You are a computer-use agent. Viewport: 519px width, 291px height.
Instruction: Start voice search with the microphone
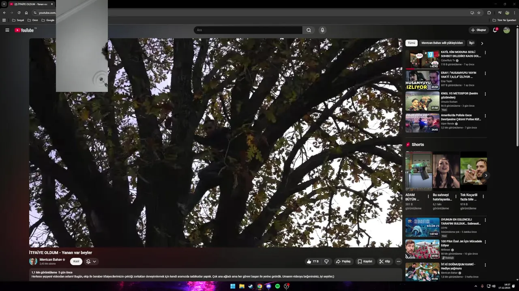[x=322, y=30]
